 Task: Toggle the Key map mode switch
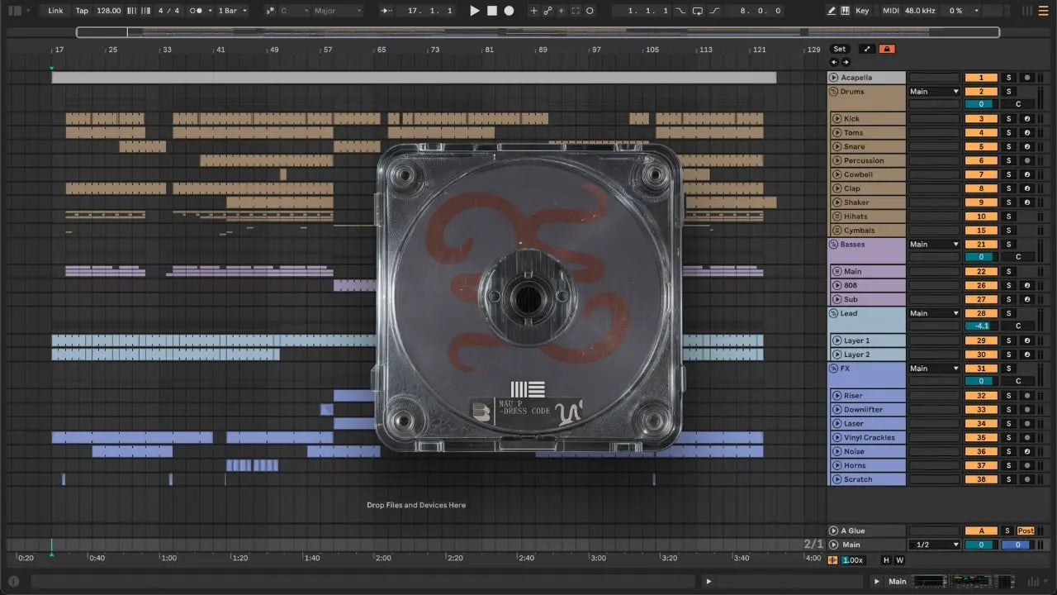tap(862, 11)
